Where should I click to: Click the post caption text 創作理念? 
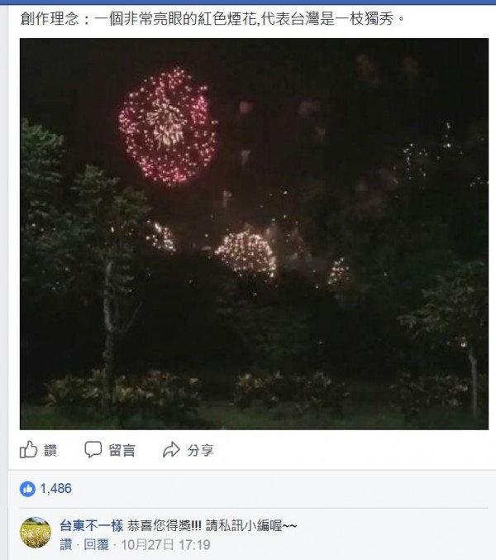pyautogui.click(x=50, y=18)
